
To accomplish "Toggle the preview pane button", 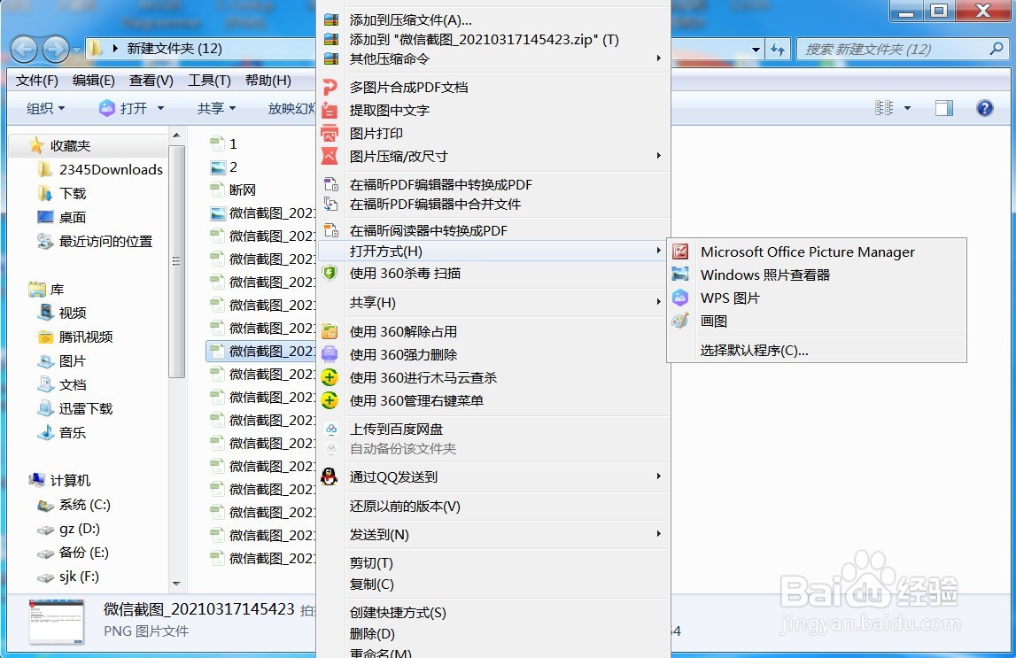I will tap(942, 107).
